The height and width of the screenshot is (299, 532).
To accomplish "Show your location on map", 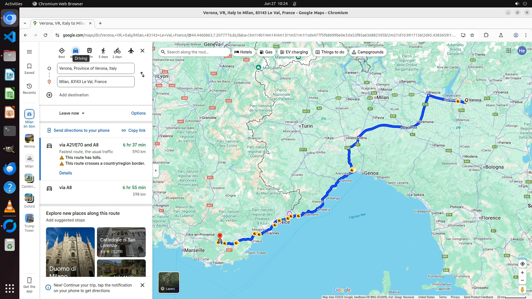I will tap(522, 264).
